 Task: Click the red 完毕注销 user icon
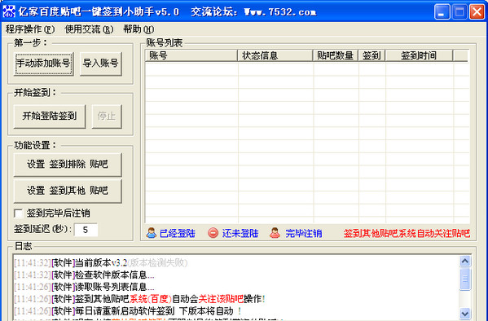(275, 233)
